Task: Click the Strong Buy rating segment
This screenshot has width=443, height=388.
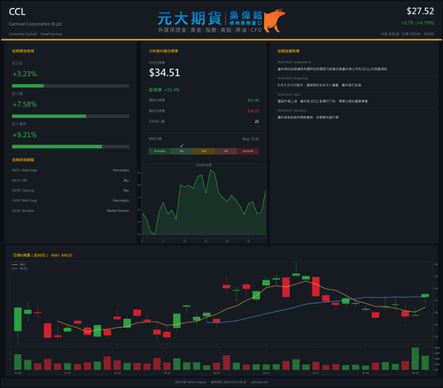Action: point(159,151)
